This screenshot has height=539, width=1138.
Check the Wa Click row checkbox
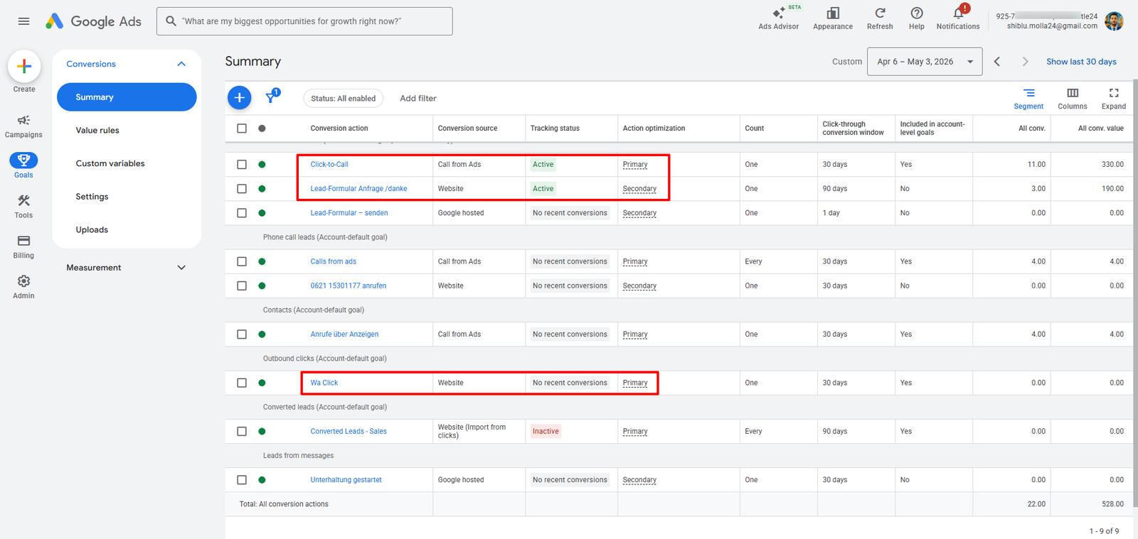[242, 383]
